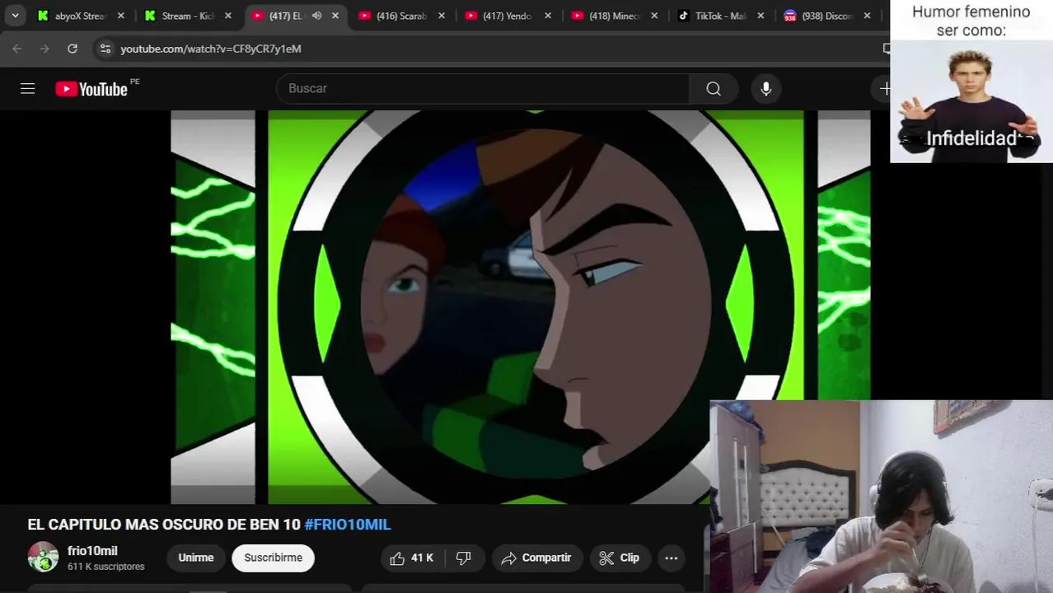The image size is (1053, 593).
Task: Click the Unirme membership button
Action: [x=196, y=558]
